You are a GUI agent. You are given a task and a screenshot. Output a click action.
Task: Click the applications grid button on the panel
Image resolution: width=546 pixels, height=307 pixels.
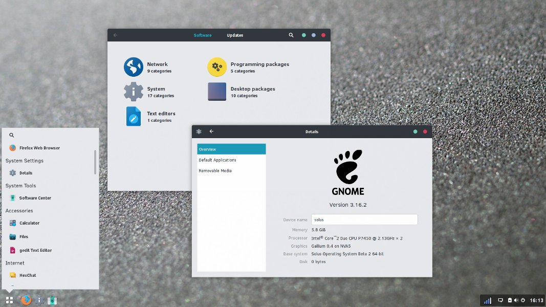pyautogui.click(x=9, y=300)
